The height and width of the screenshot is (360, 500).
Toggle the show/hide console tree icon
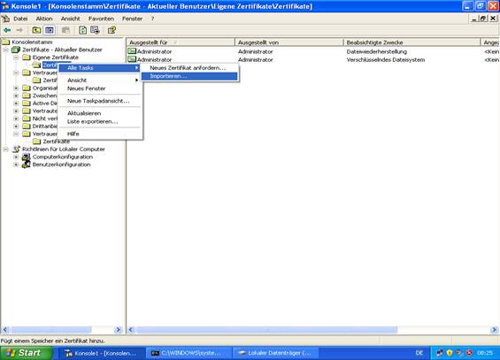click(50, 30)
